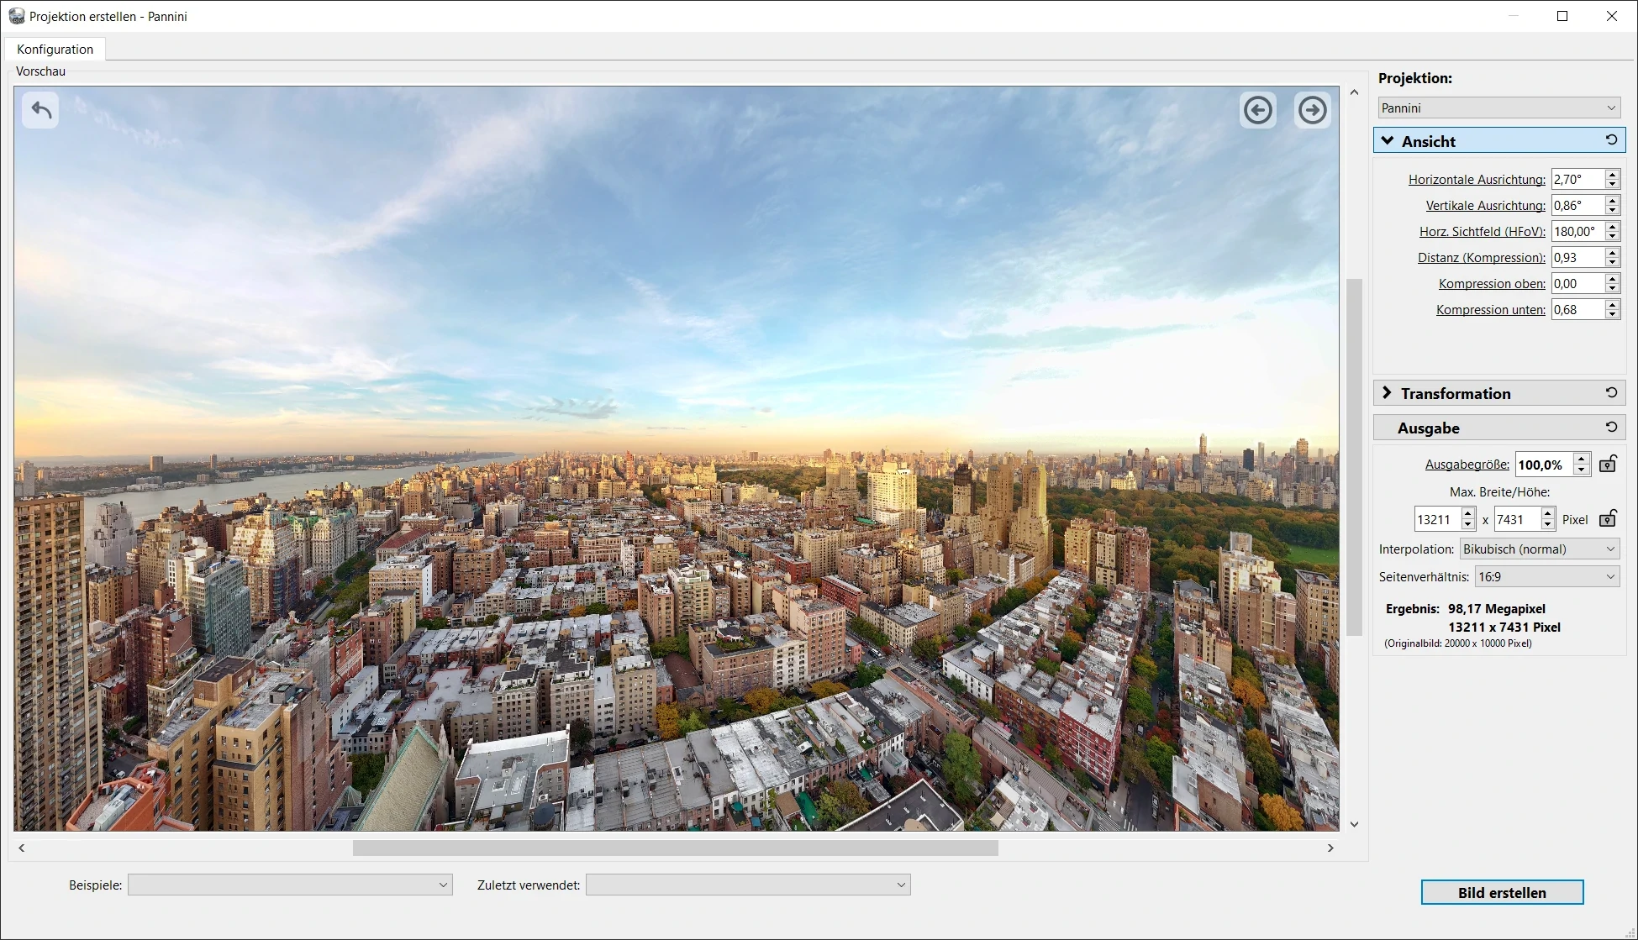Increase max width with up stepper
This screenshot has width=1638, height=940.
click(x=1468, y=513)
